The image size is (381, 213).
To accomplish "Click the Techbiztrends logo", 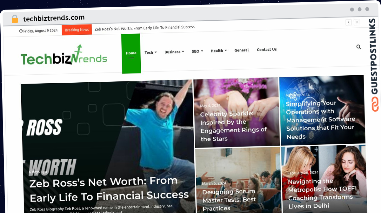I will (64, 55).
